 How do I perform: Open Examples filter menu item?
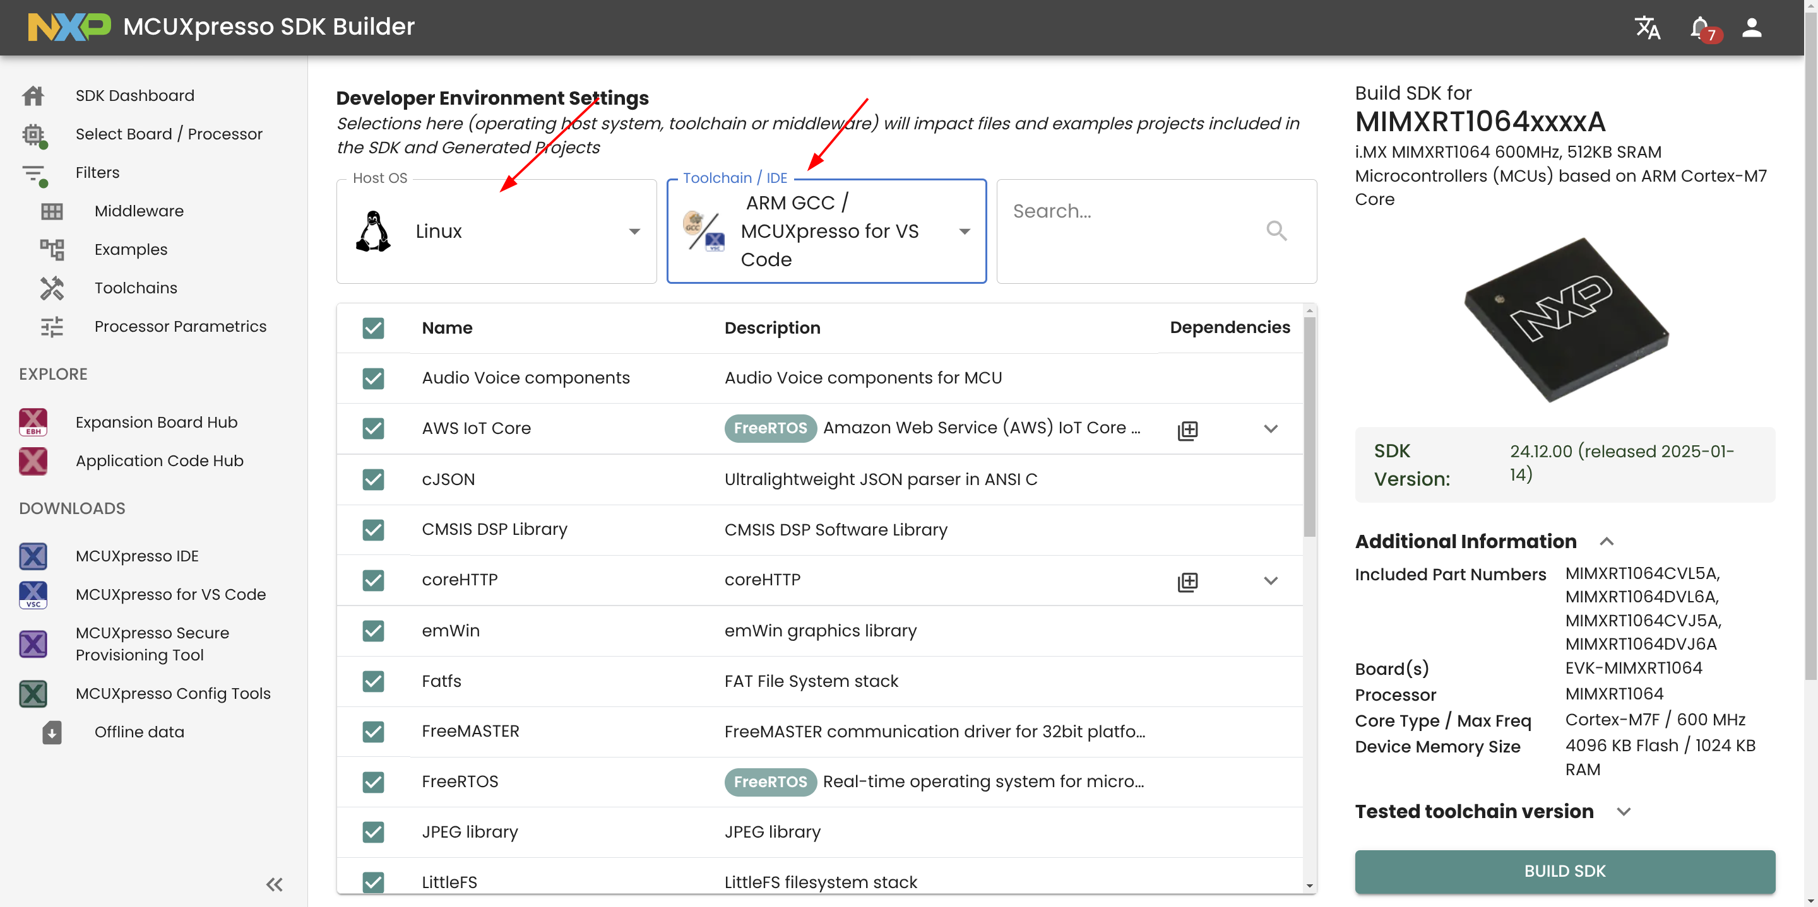tap(131, 250)
